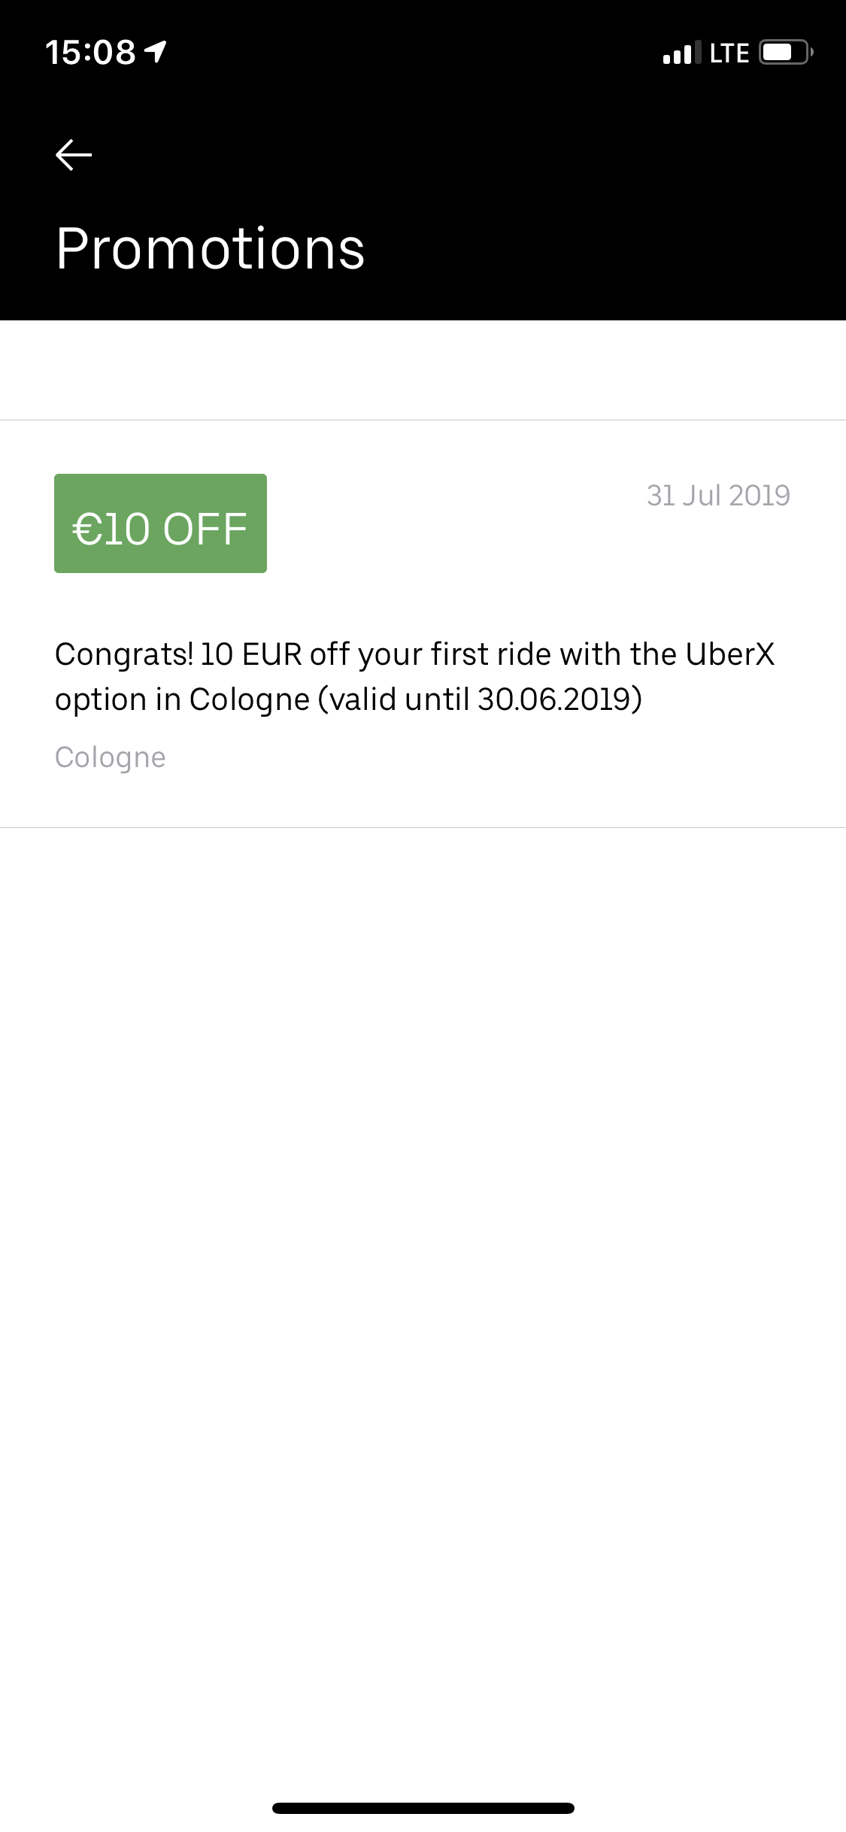The image size is (846, 1832).
Task: Tap the 31 Jul 2019 date label
Action: pyautogui.click(x=718, y=496)
